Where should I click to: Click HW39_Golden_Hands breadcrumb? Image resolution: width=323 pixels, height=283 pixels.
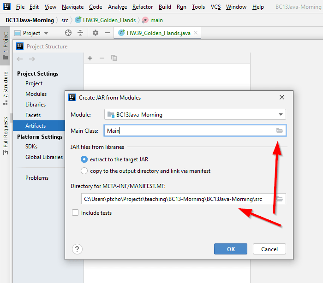point(106,20)
